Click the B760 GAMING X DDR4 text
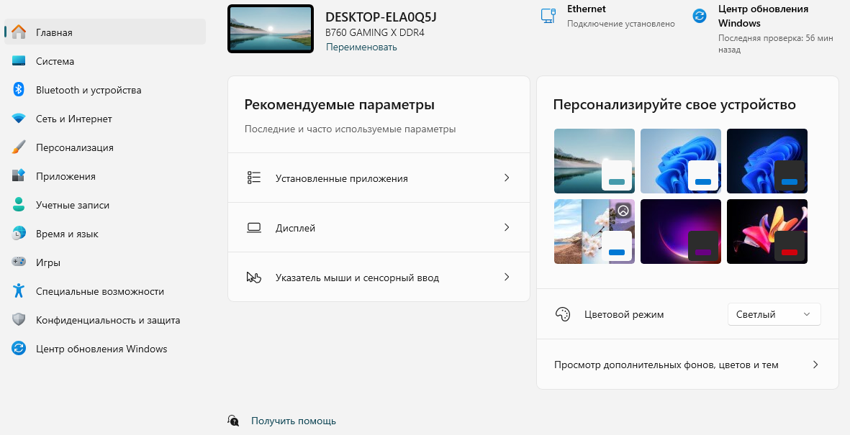Viewport: 850px width, 435px height. [374, 32]
